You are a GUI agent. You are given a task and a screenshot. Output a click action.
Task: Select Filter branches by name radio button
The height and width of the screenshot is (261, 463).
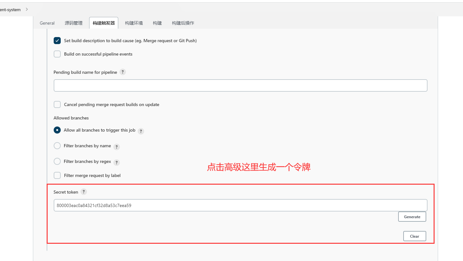[x=57, y=146]
